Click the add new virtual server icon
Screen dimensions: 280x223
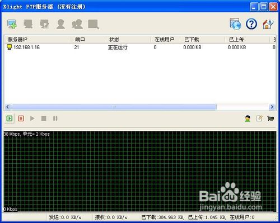pyautogui.click(x=12, y=24)
